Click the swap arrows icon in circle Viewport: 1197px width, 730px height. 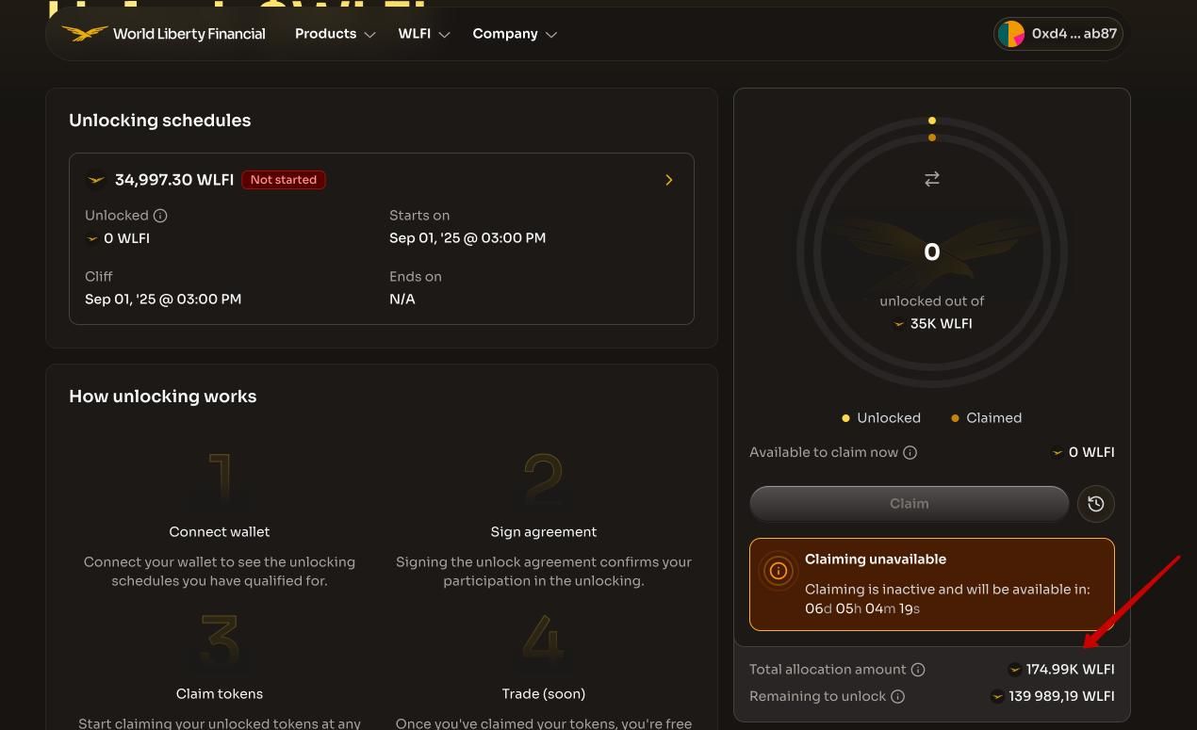(x=932, y=179)
